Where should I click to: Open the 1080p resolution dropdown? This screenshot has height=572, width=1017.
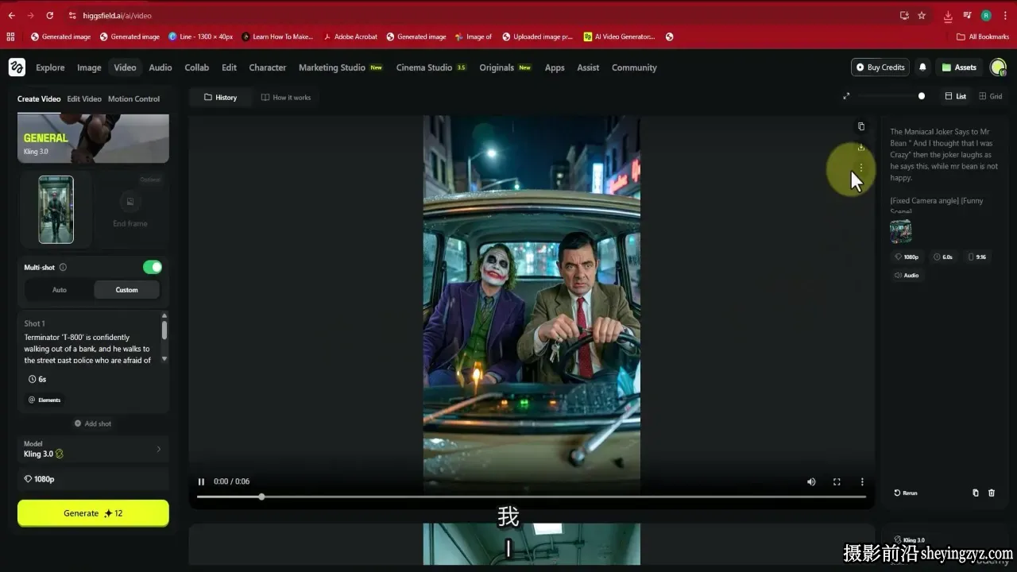[93, 479]
